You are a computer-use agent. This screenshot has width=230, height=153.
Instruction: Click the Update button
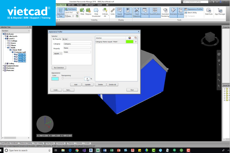click(x=88, y=84)
